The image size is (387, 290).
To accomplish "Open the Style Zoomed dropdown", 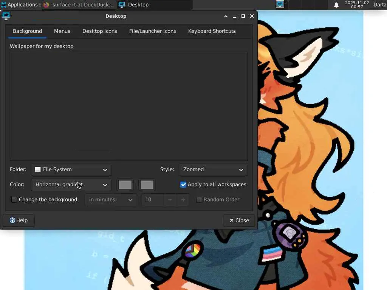I will pyautogui.click(x=213, y=170).
